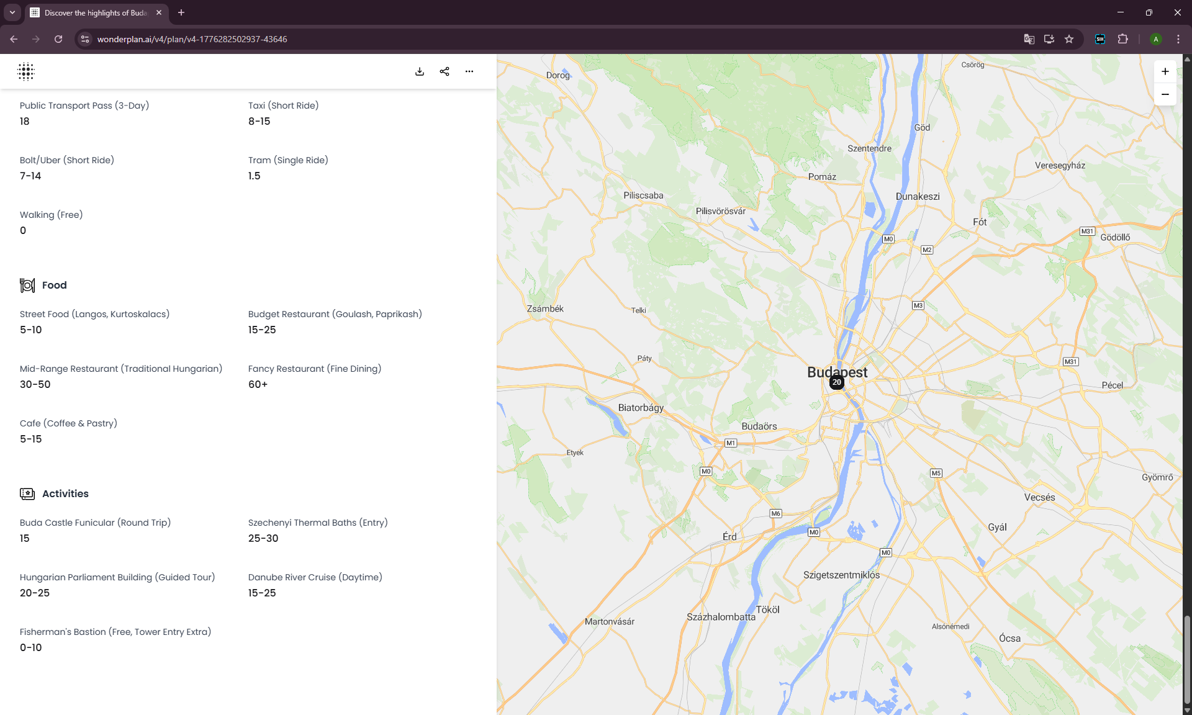Open the profile avatar menu
The height and width of the screenshot is (715, 1192).
click(x=1155, y=39)
